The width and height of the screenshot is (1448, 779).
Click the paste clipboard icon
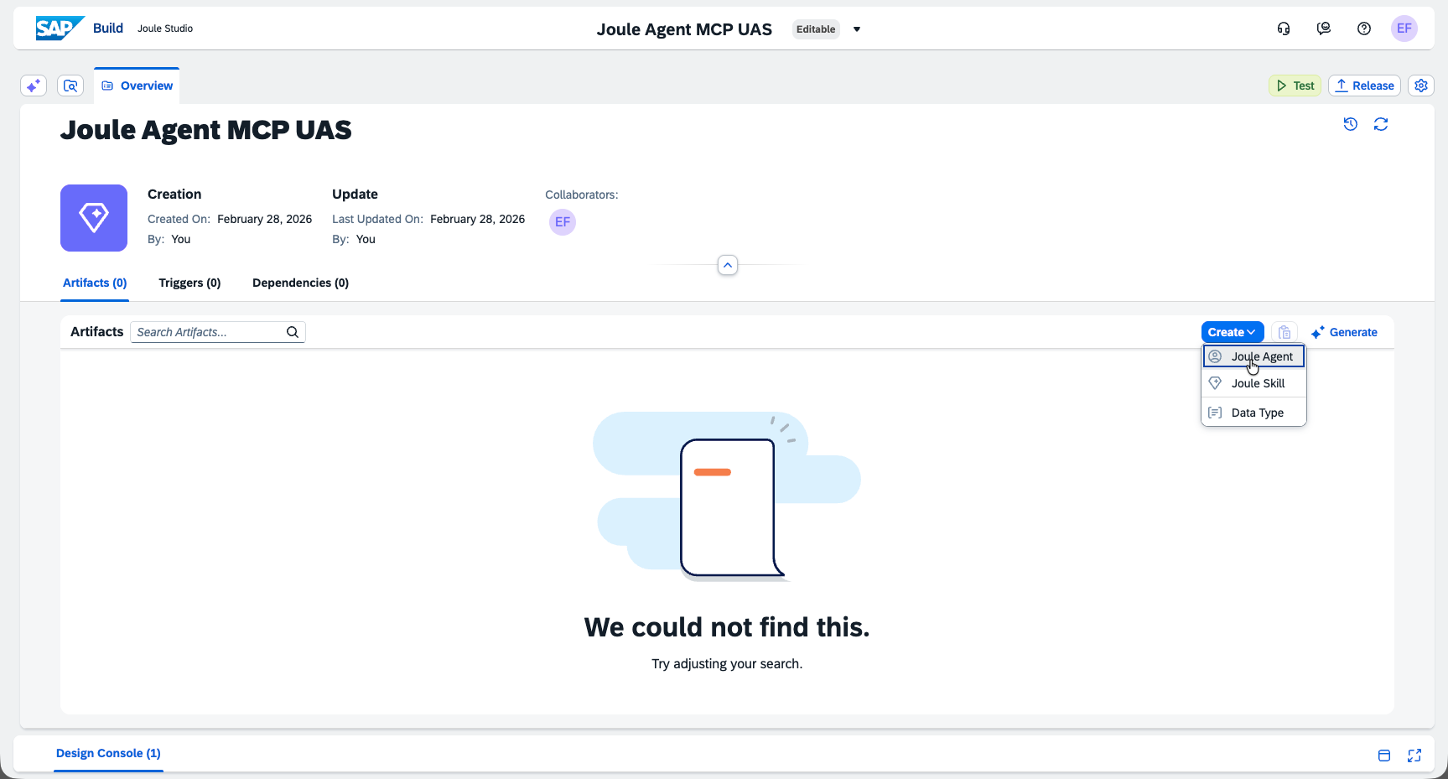click(x=1285, y=332)
